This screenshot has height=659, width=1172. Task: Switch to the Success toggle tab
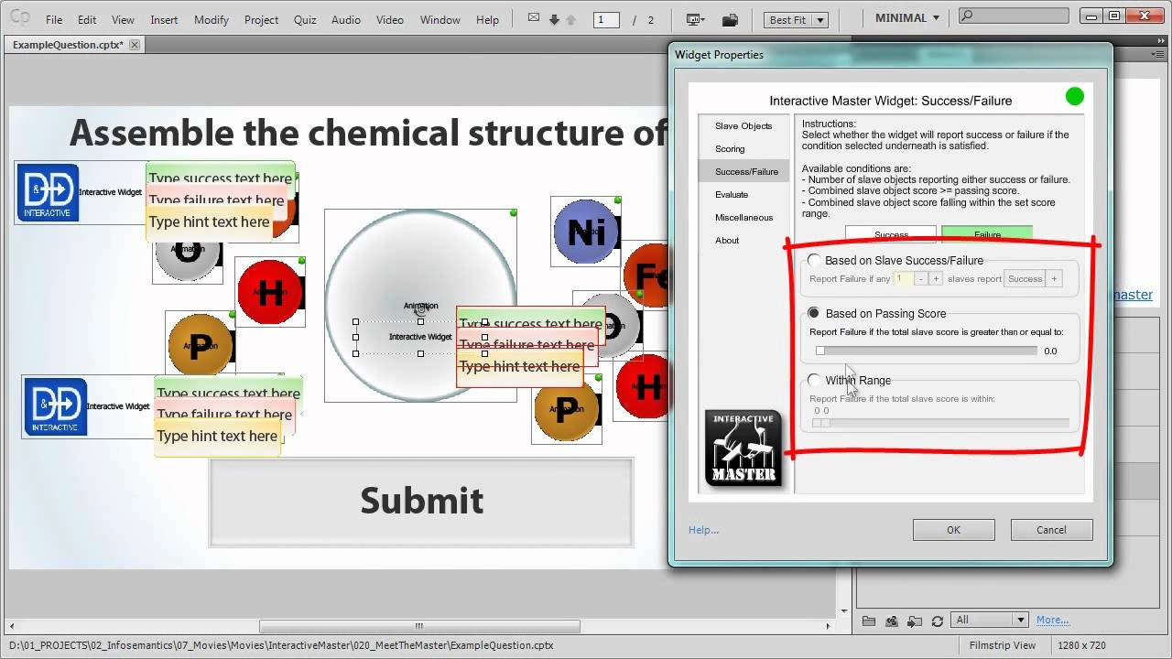pos(891,234)
